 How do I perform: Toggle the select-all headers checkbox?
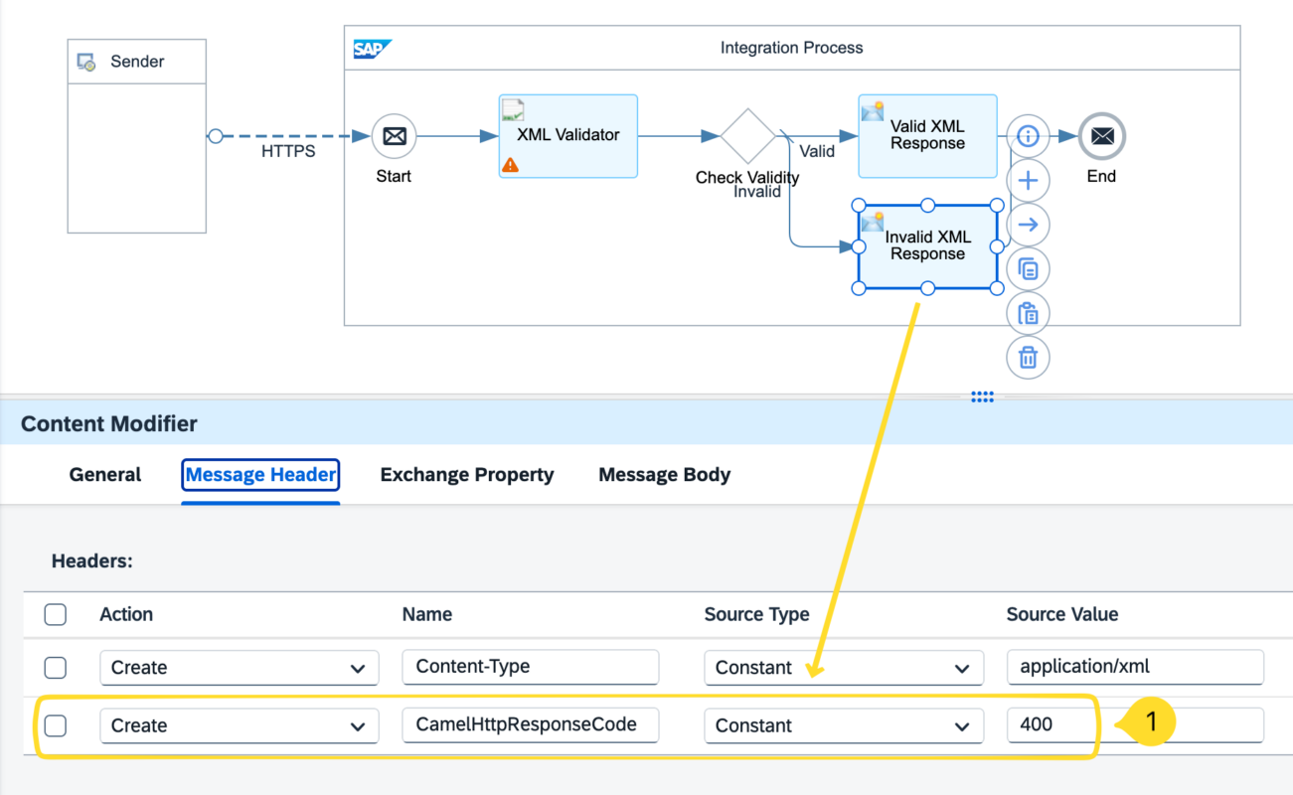[x=56, y=614]
